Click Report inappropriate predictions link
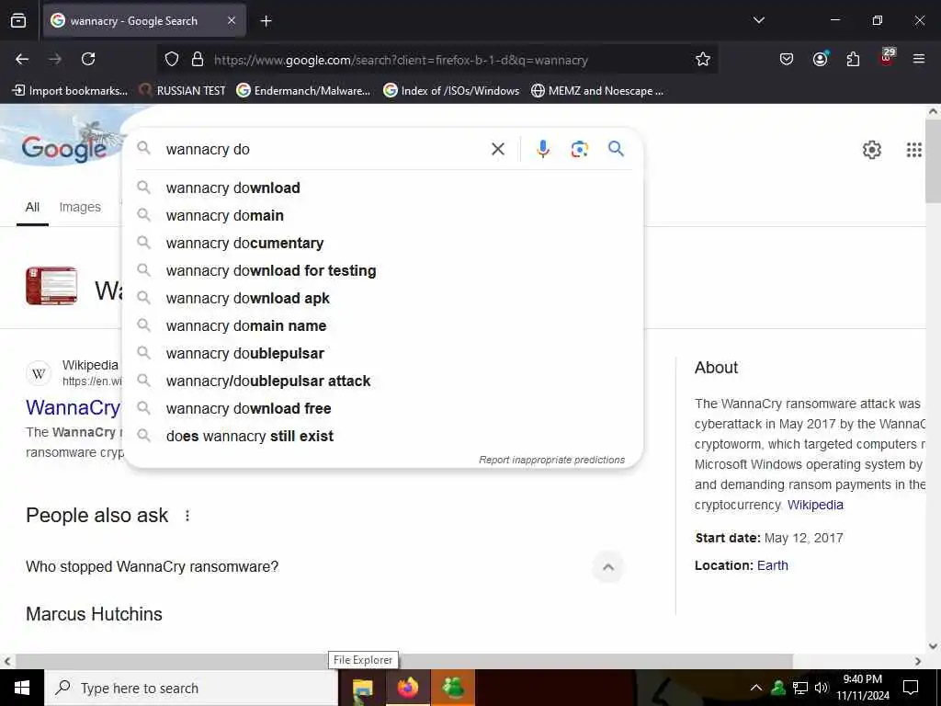The height and width of the screenshot is (706, 941). pyautogui.click(x=551, y=460)
